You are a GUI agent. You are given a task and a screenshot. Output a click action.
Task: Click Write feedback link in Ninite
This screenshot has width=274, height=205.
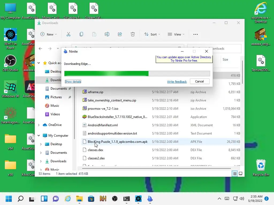coord(177,82)
